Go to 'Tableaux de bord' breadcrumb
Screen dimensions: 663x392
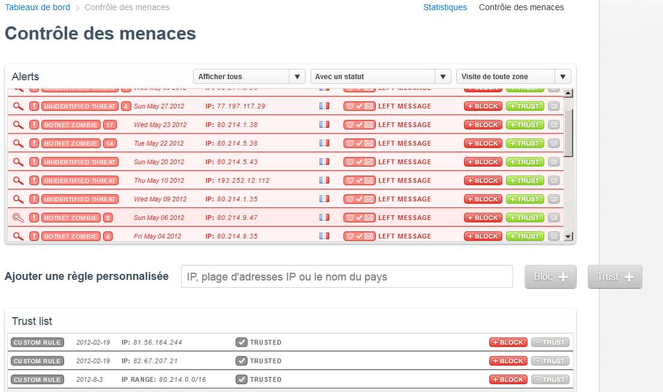37,7
